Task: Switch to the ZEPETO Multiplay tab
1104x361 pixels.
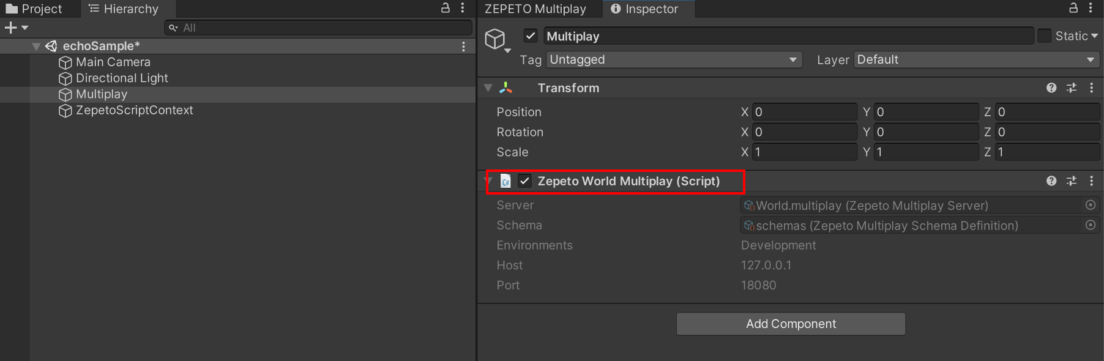Action: tap(535, 9)
